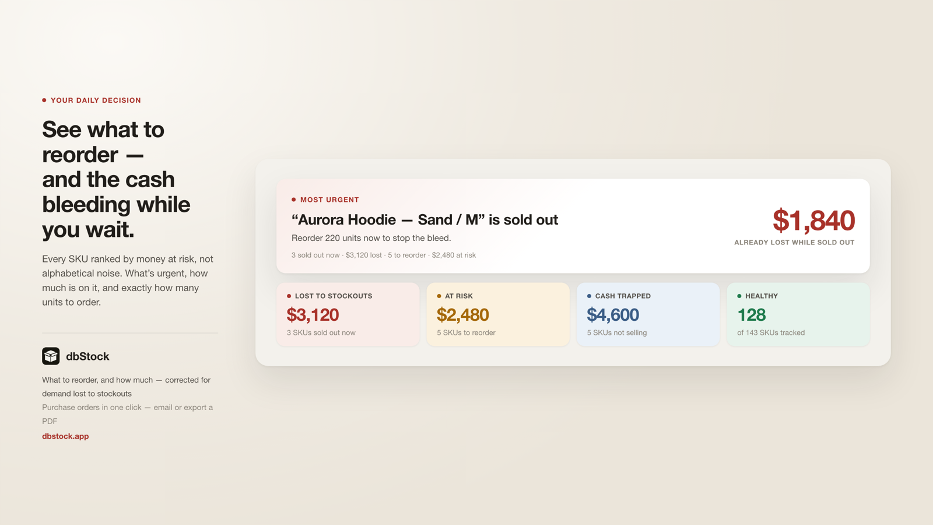
Task: Open the Cash Trapped $4,600 card
Action: (648, 314)
